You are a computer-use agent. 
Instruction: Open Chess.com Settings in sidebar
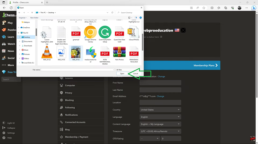9,133
